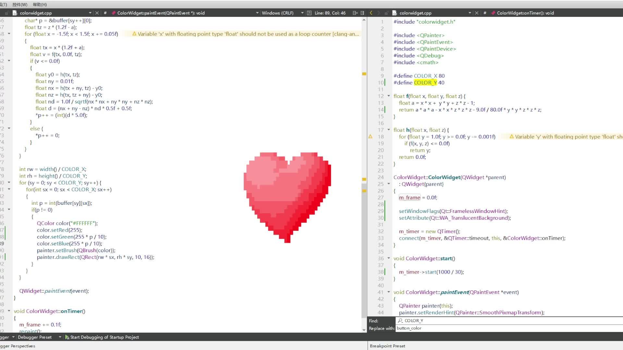Open the 控件(W) menu

pos(20,5)
